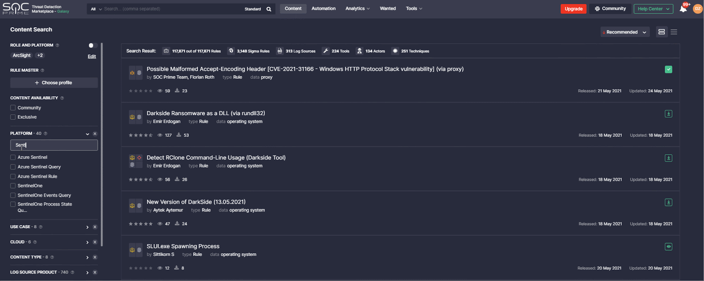Click the Content Availability info icon
704x281 pixels.
tap(62, 98)
